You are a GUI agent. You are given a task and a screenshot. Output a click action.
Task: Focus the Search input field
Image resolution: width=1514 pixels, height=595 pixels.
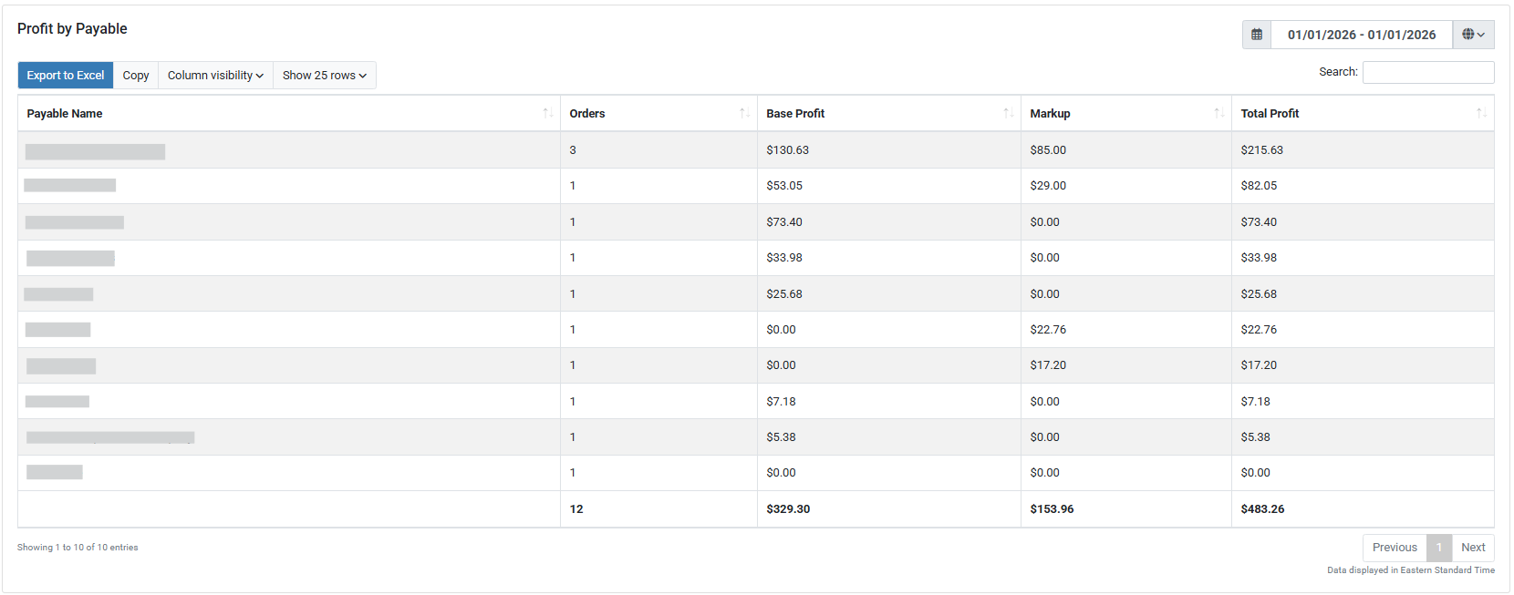tap(1427, 72)
